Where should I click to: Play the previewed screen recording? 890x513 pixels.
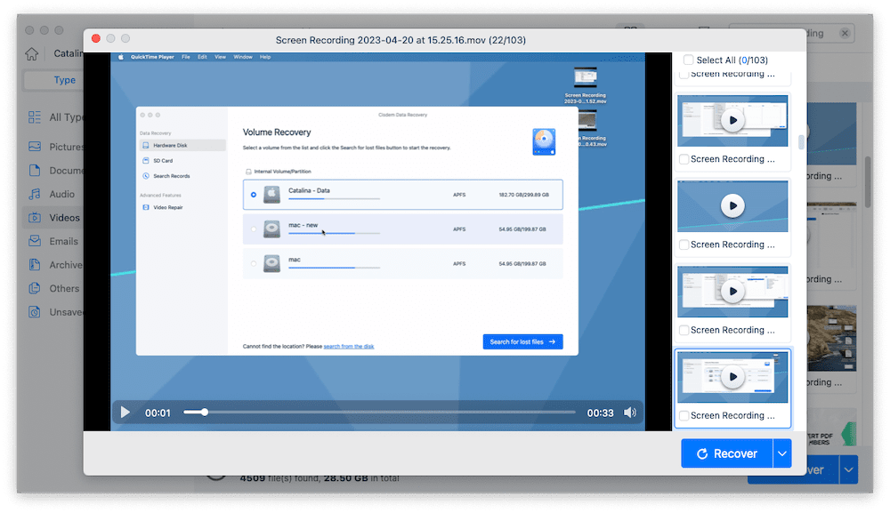[x=125, y=413]
